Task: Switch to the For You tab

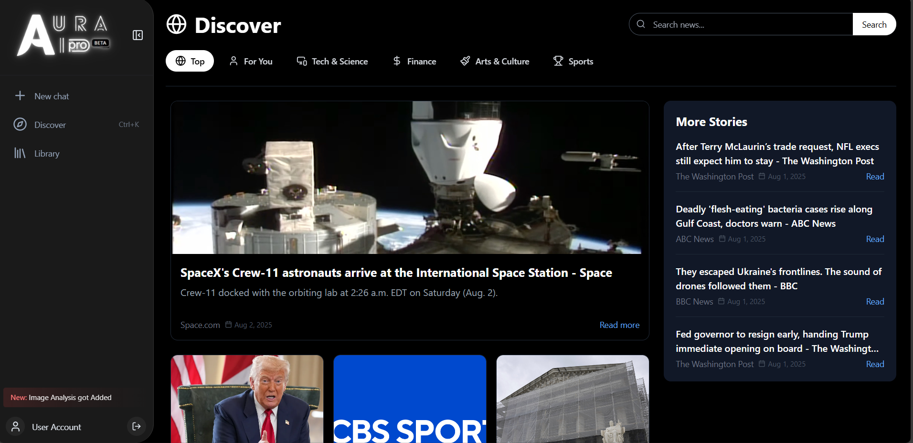Action: [251, 61]
